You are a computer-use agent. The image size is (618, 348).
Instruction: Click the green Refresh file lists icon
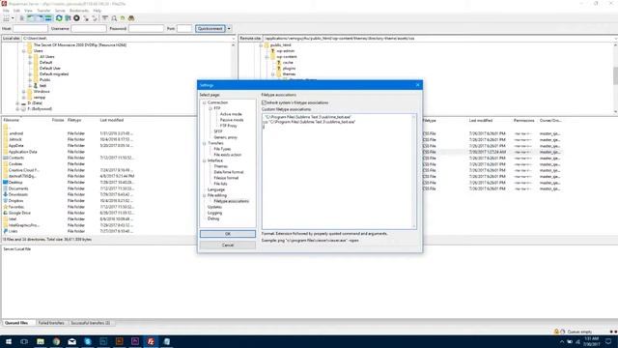59,18
